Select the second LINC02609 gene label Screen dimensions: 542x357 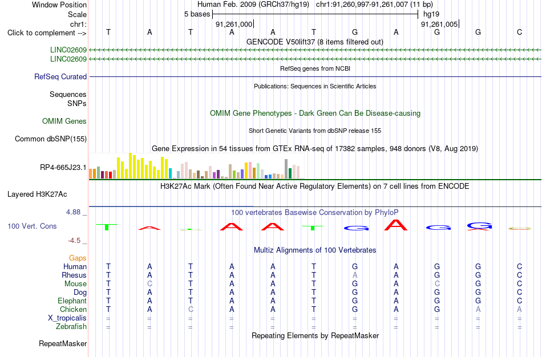tap(68, 59)
